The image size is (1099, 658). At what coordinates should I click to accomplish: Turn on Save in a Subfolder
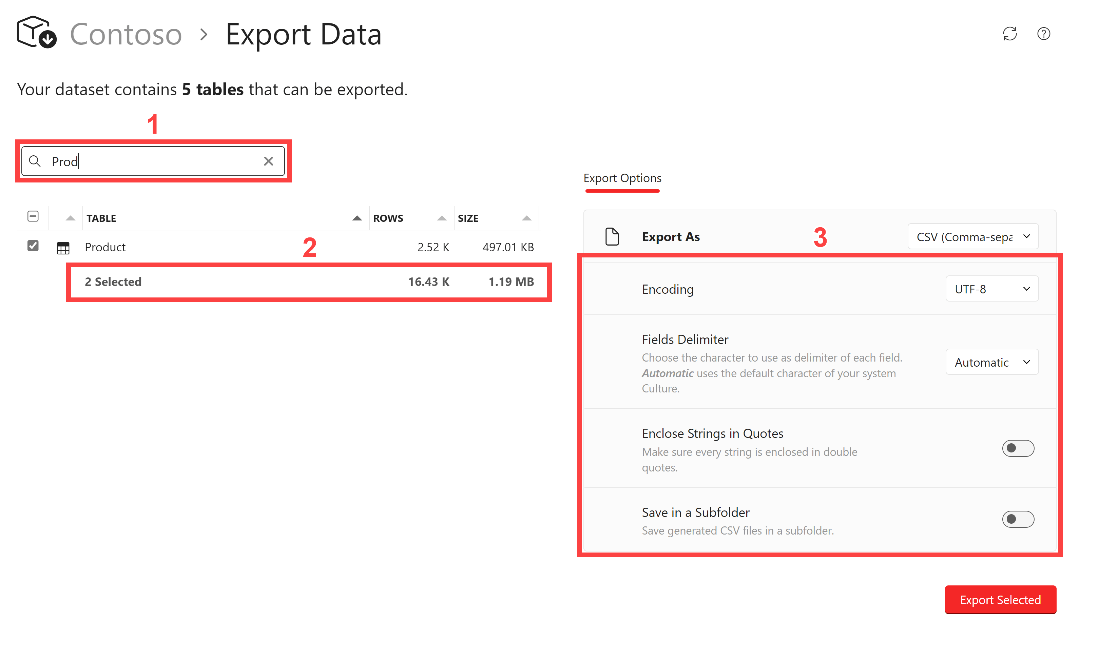pos(1018,519)
